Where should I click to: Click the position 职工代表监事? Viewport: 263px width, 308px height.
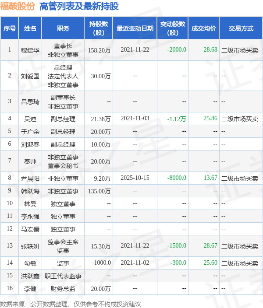point(63,276)
